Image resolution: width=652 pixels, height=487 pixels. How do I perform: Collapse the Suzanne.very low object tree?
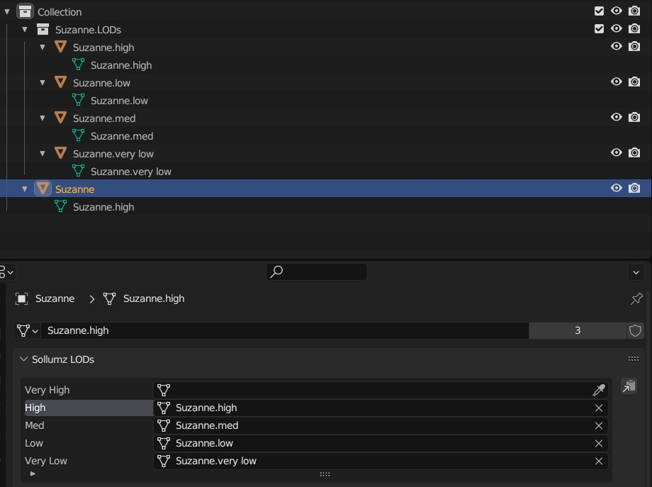coord(43,153)
